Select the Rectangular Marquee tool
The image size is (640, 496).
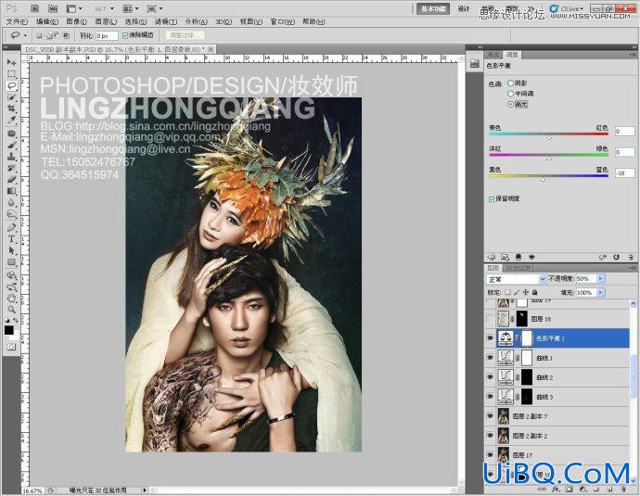(11, 74)
